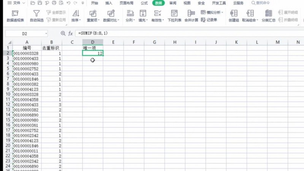Open the 分列 split columns tool

point(130,16)
